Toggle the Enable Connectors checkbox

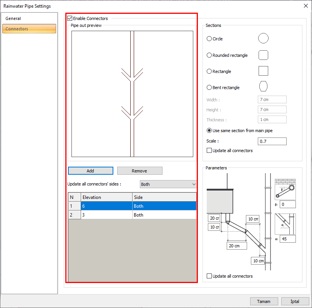(x=70, y=18)
